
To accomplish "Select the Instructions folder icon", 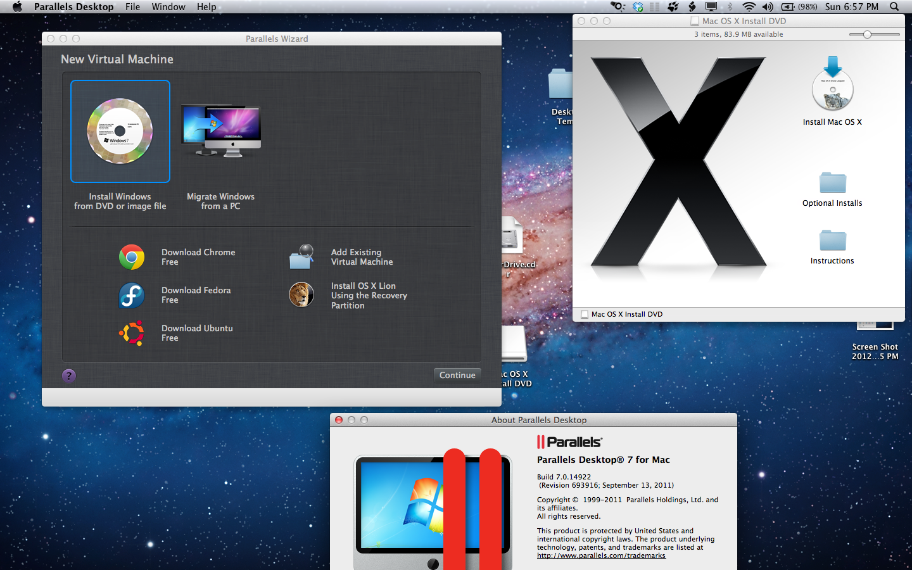I will [x=832, y=240].
